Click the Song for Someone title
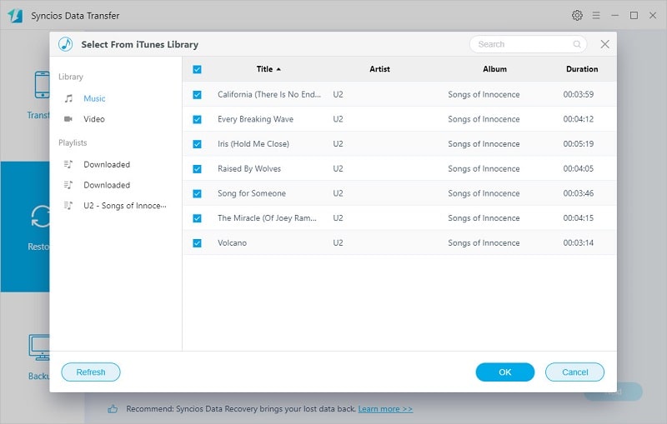 (x=252, y=193)
